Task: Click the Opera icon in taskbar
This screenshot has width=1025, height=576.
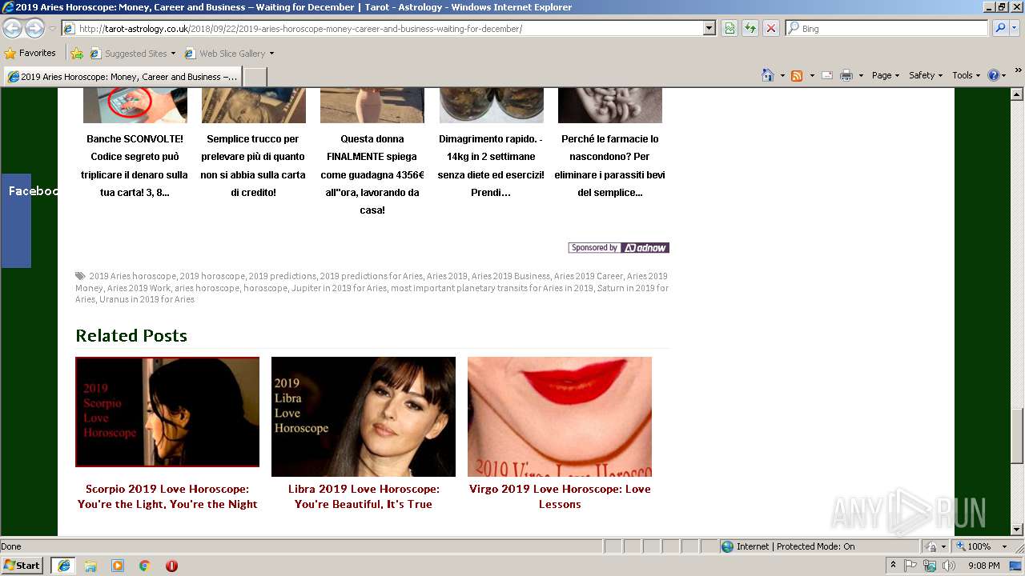Action: pyautogui.click(x=171, y=566)
